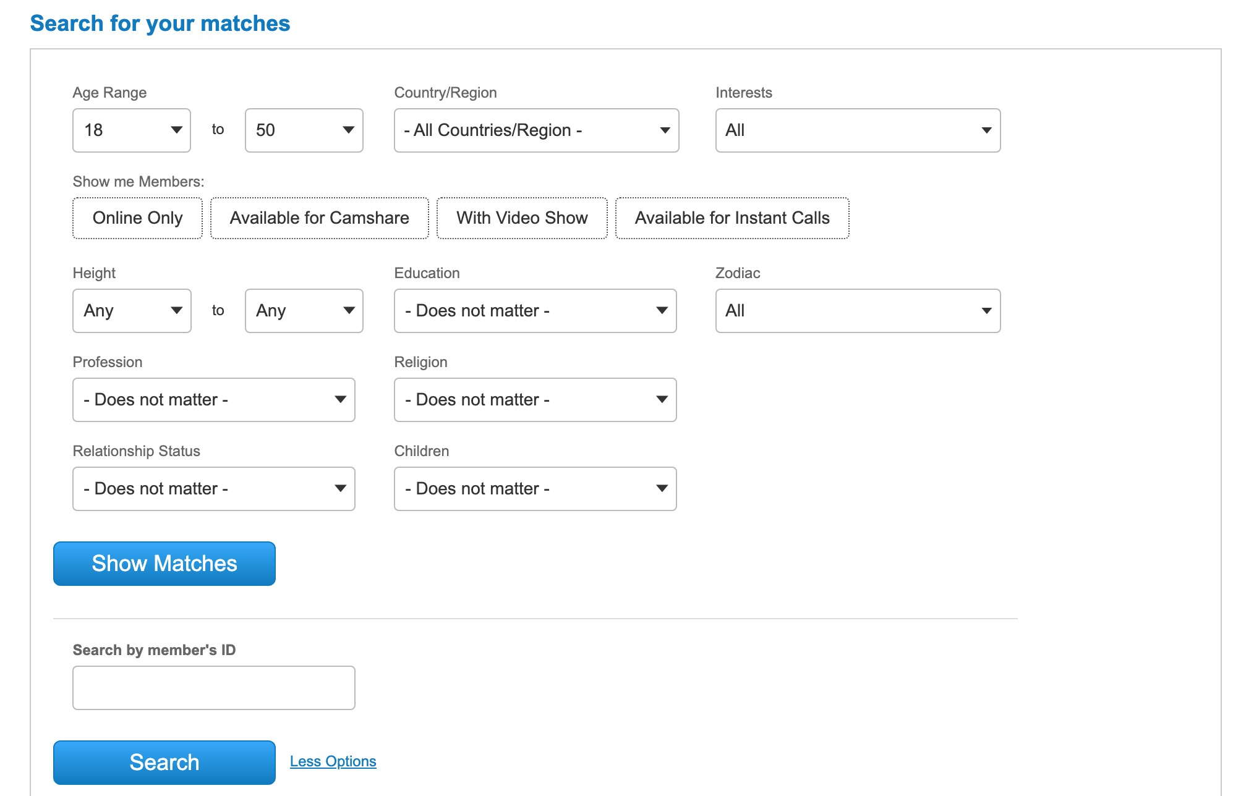This screenshot has height=796, width=1233.
Task: Open the Interests dropdown
Action: click(857, 130)
